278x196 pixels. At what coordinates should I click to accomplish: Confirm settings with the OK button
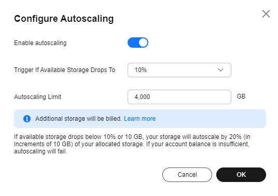click(241, 175)
